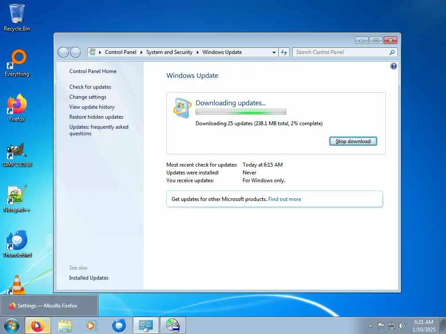This screenshot has width=446, height=334.
Task: Go back with the navigation back arrow
Action: (63, 52)
